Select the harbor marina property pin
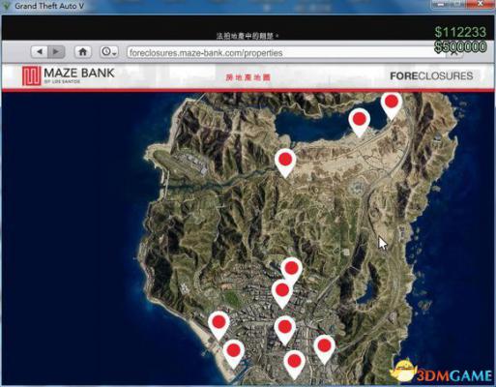Viewport: 496px width, 387px height. click(x=233, y=354)
